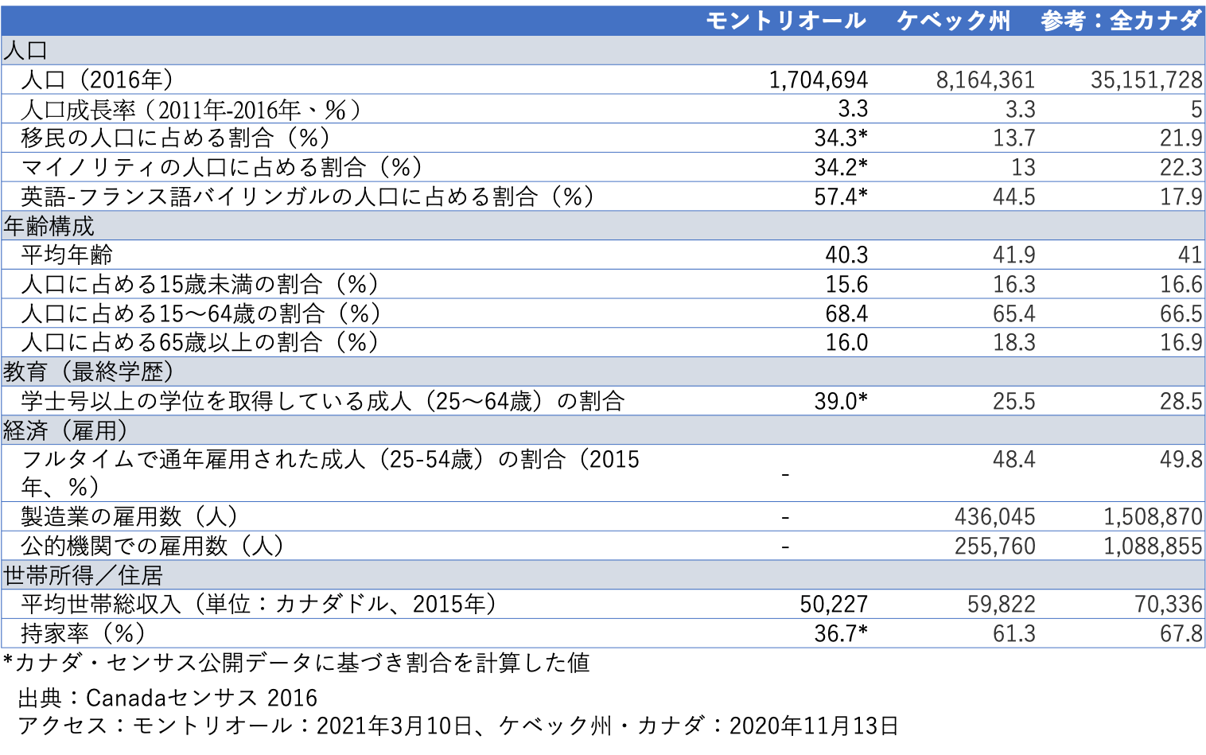Select the 持家率（%） row label

coord(84,633)
